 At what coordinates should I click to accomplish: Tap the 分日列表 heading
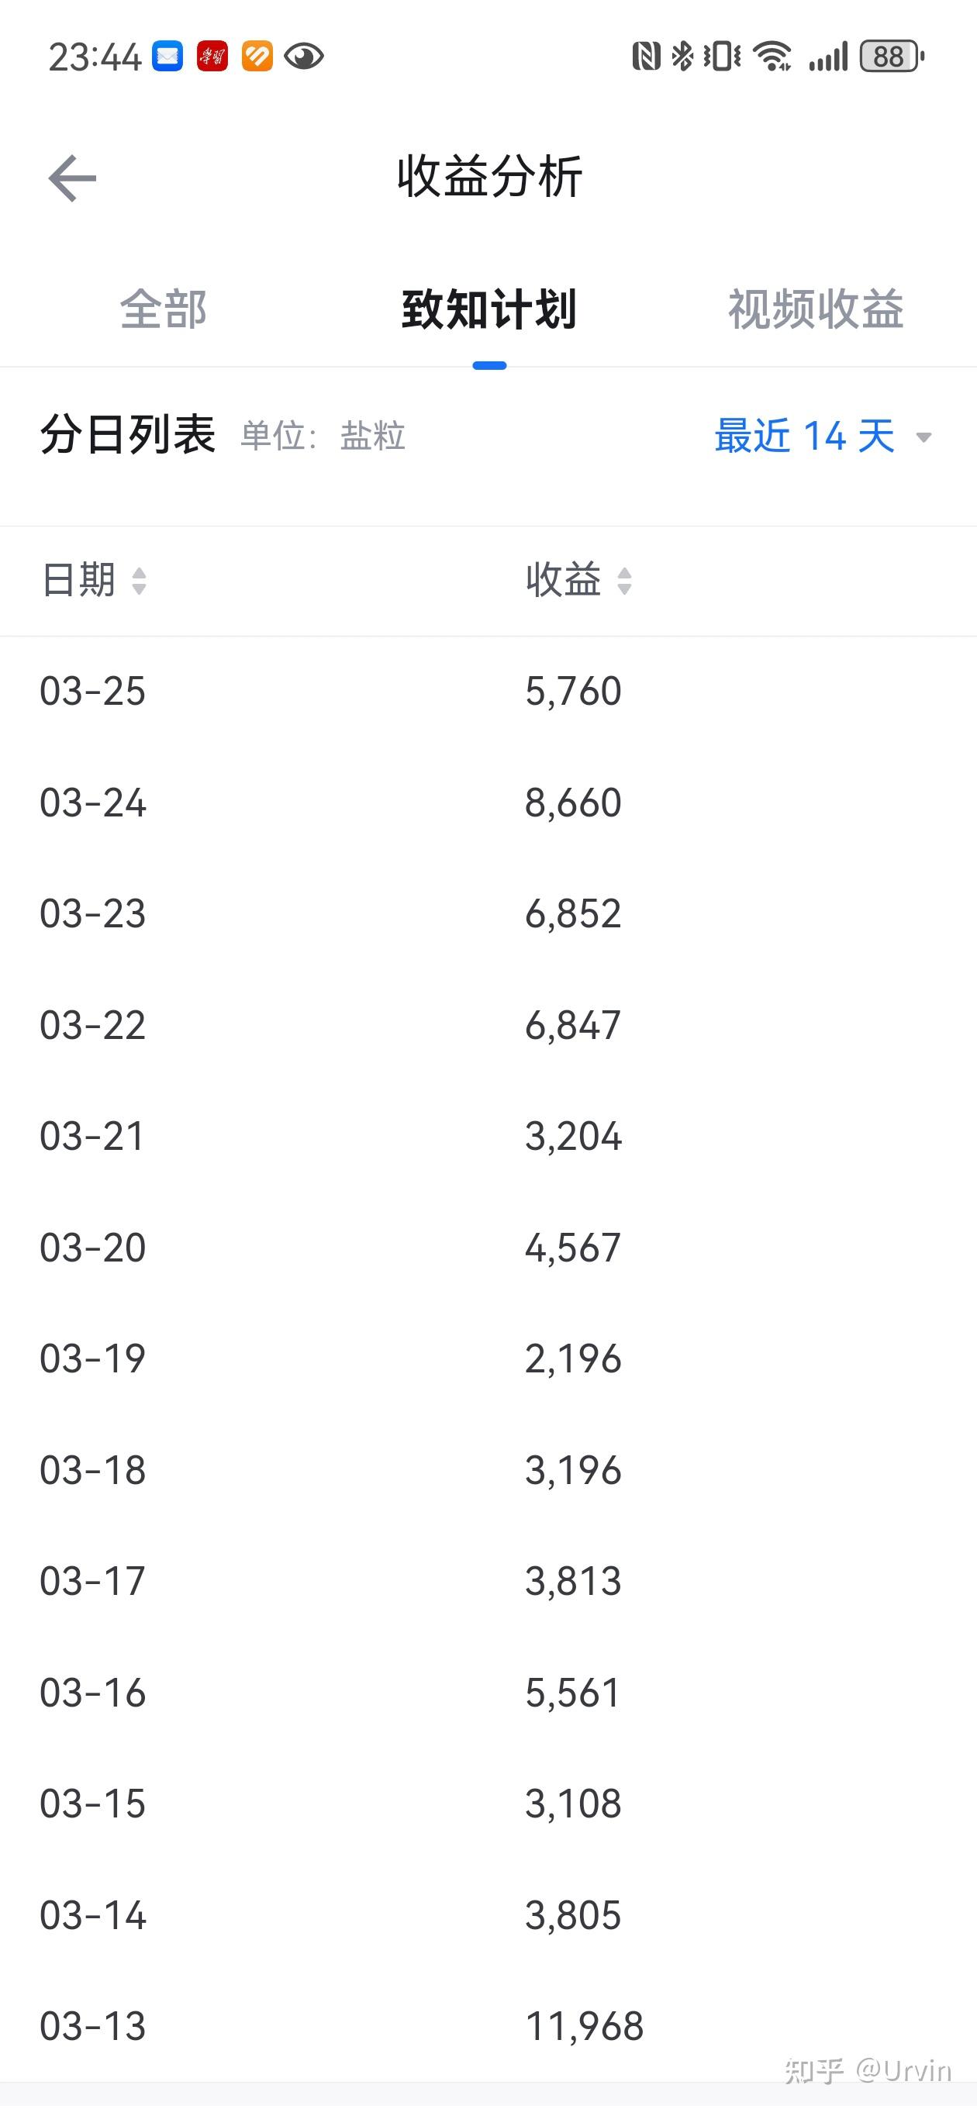click(128, 435)
